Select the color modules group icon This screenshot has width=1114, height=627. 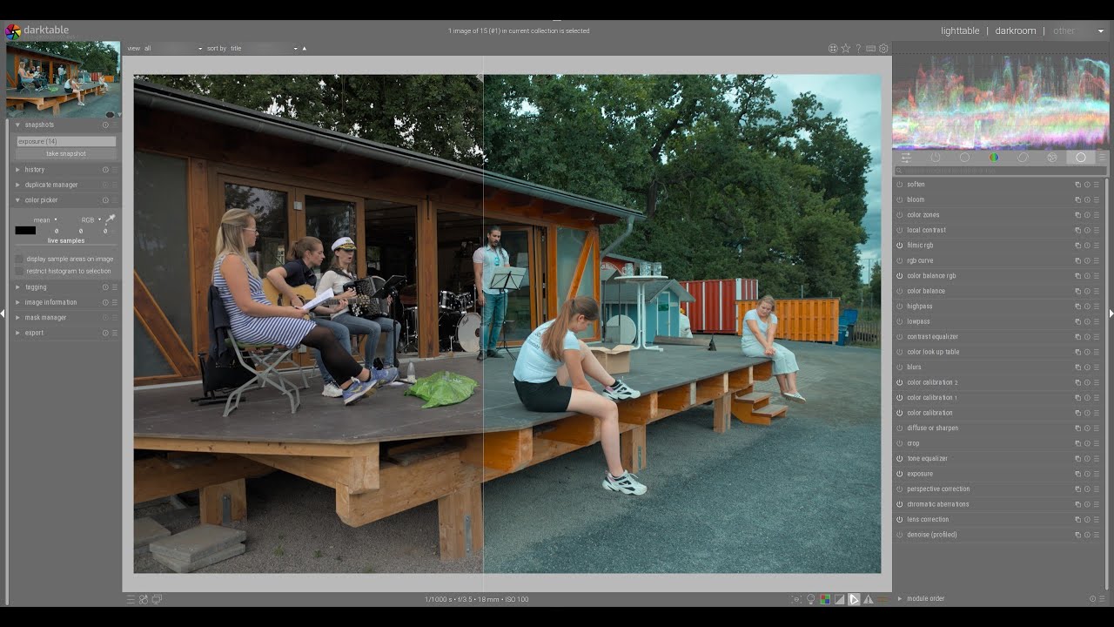(994, 158)
